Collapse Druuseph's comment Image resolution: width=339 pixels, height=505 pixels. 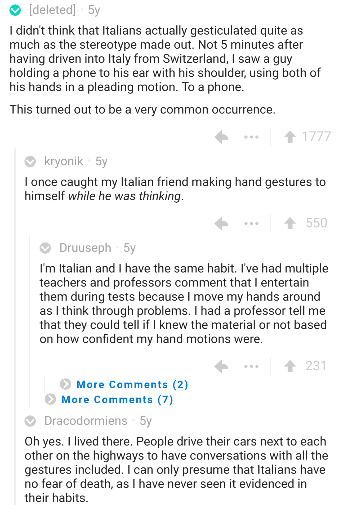[45, 248]
